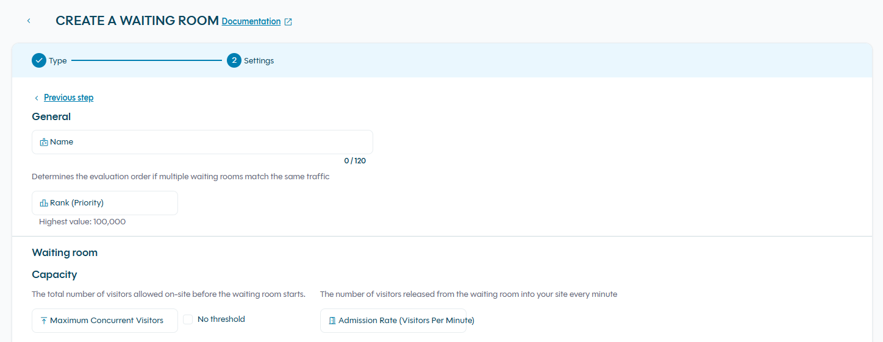Open the Documentation link
This screenshot has width=883, height=342.
(251, 21)
